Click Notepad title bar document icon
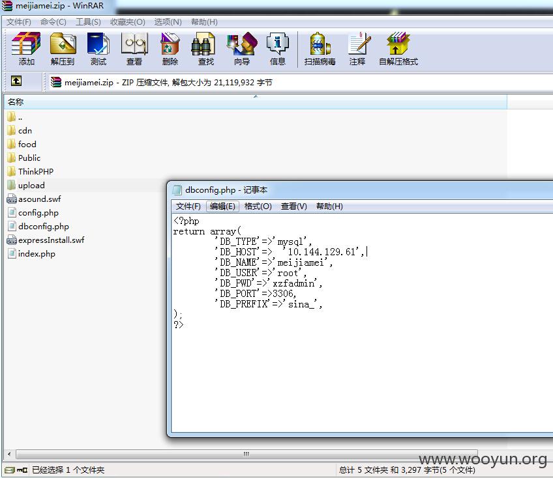Image resolution: width=553 pixels, height=478 pixels. (177, 190)
